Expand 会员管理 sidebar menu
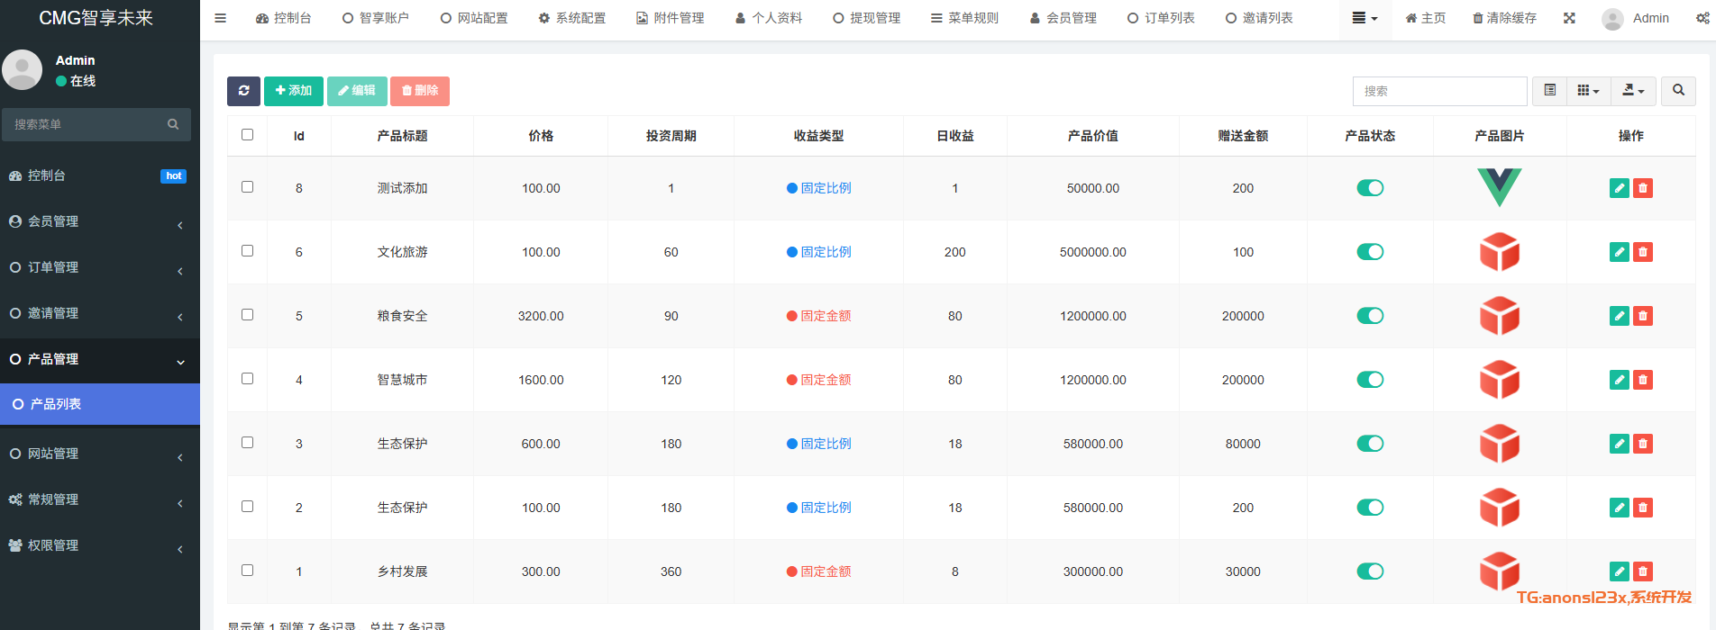The height and width of the screenshot is (630, 1716). (99, 221)
